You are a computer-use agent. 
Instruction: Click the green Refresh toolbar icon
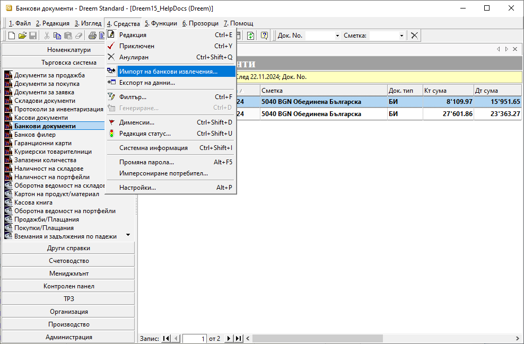point(250,36)
